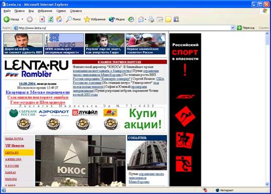This screenshot has height=194, width=271.
Task: Expand the Back button history dropdown arrow
Action: coord(22,19)
